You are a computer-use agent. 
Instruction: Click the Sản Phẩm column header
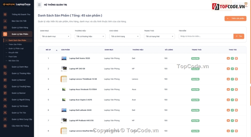click(65, 50)
